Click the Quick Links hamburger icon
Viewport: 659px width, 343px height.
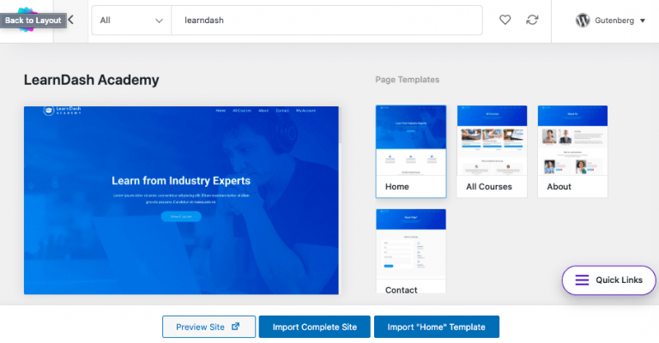point(582,280)
